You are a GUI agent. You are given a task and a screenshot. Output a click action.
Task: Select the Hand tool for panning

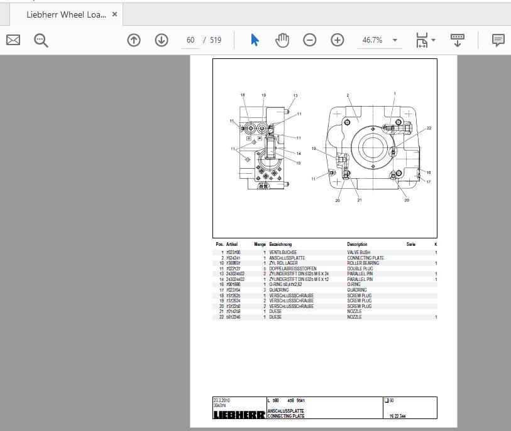(x=282, y=40)
